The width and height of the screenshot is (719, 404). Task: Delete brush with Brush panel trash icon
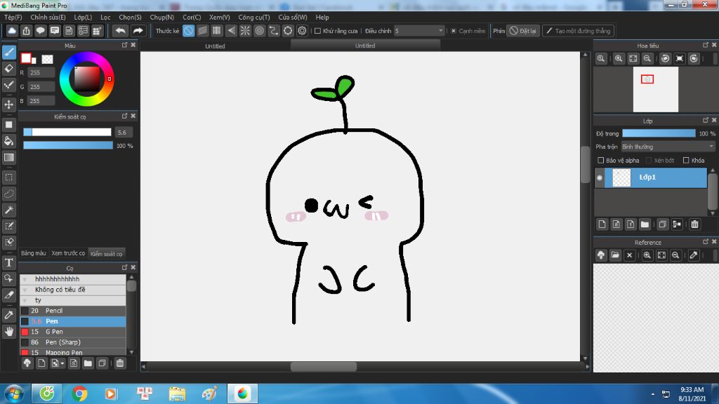(x=120, y=363)
